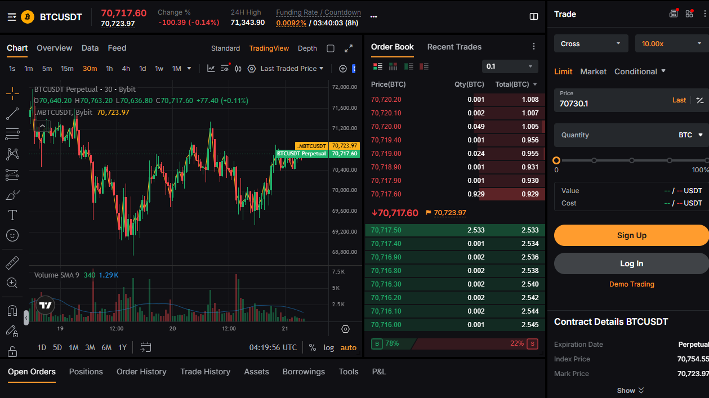The width and height of the screenshot is (709, 398).
Task: Open the Demo Trading link
Action: click(631, 284)
